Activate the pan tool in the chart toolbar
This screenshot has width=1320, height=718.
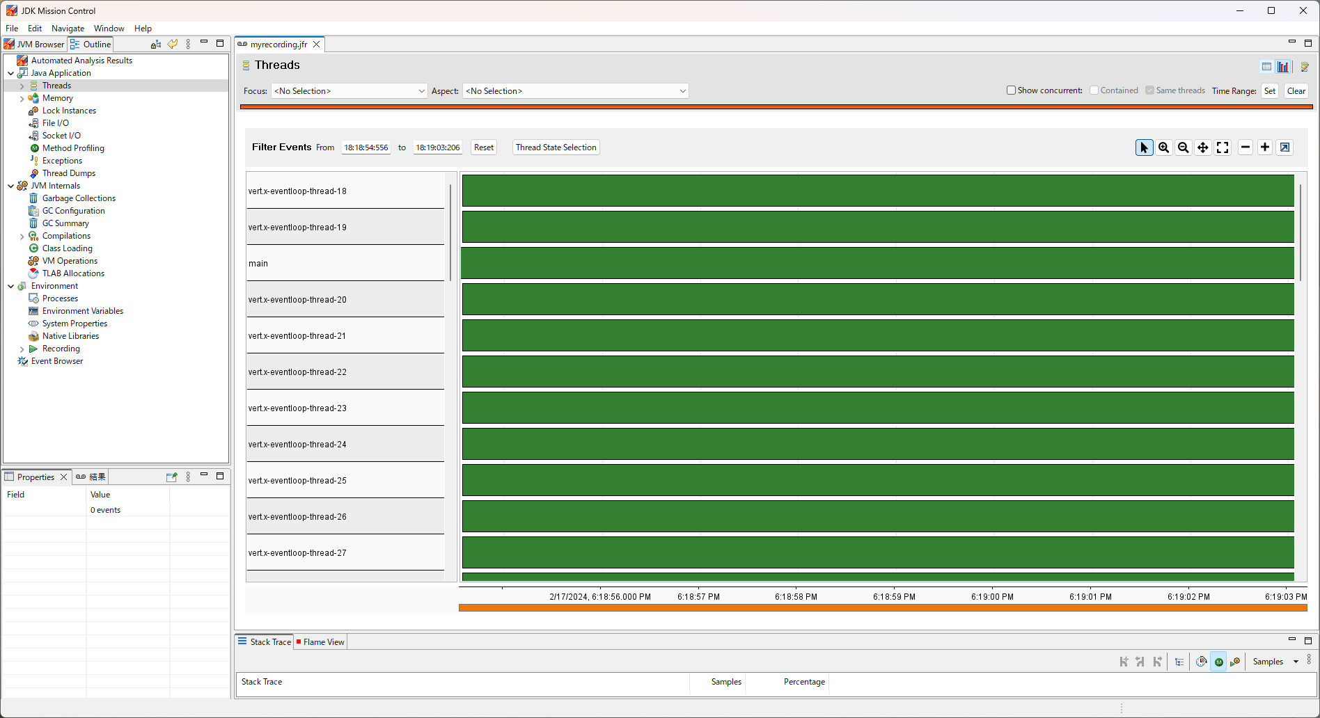click(x=1202, y=147)
